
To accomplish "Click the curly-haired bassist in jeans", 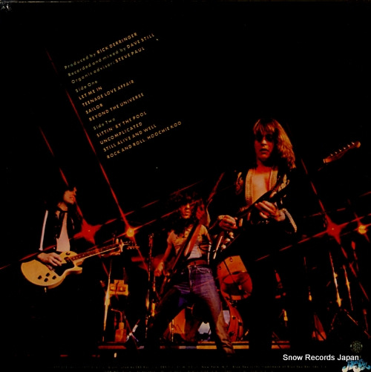I will click(x=191, y=267).
